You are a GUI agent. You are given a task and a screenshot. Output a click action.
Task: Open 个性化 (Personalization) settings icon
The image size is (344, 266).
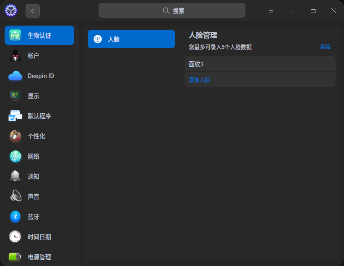(15, 136)
